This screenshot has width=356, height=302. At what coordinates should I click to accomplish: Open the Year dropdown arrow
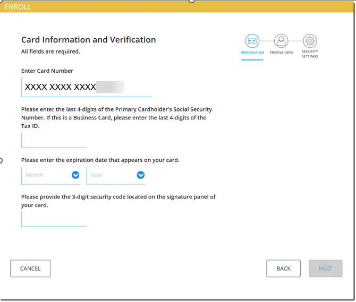140,175
